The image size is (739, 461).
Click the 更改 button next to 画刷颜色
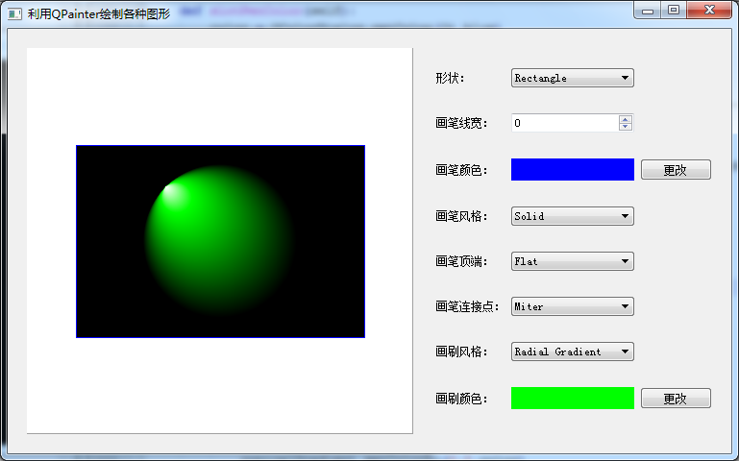point(676,399)
